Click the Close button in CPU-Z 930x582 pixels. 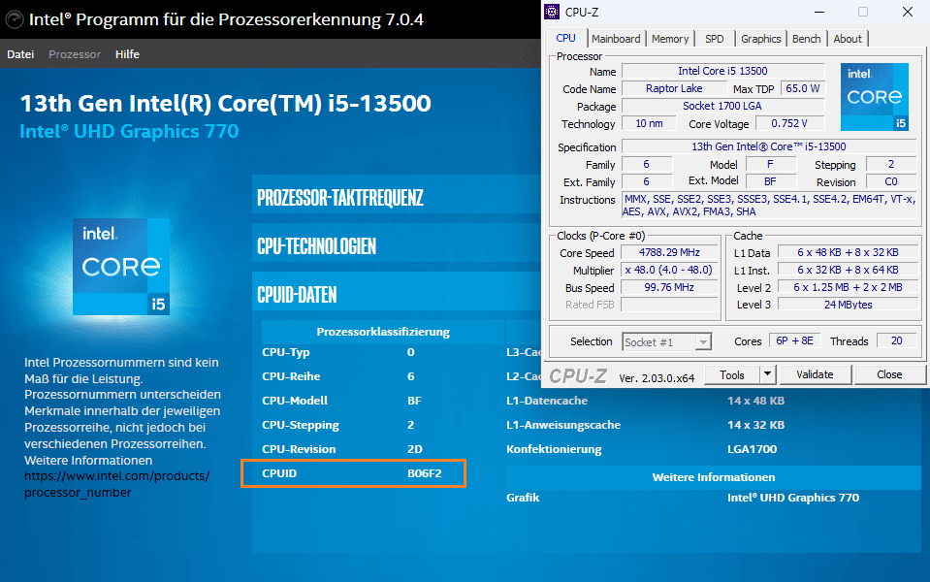tap(889, 374)
